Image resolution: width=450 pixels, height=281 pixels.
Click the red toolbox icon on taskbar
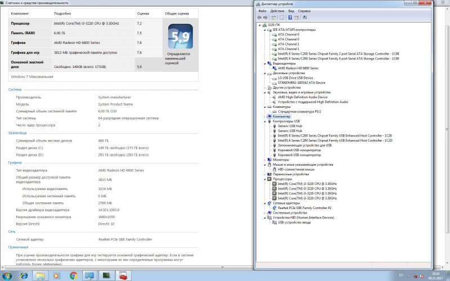click(x=122, y=276)
